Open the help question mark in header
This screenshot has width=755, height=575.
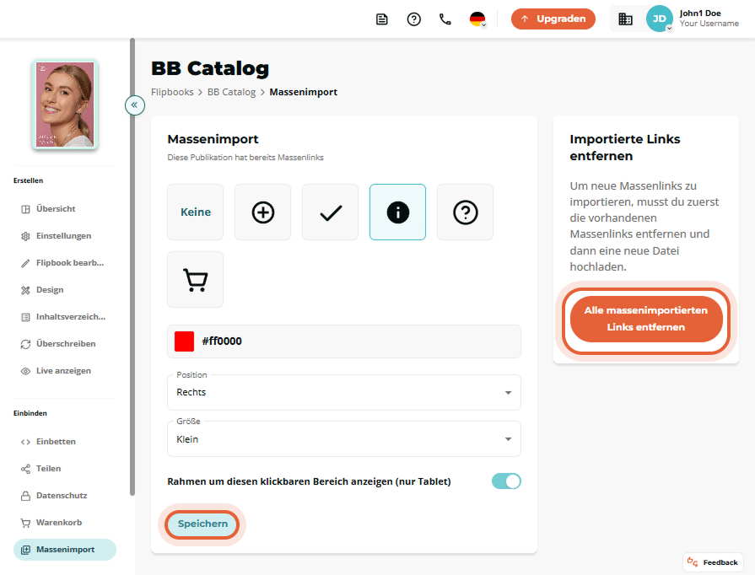(413, 19)
